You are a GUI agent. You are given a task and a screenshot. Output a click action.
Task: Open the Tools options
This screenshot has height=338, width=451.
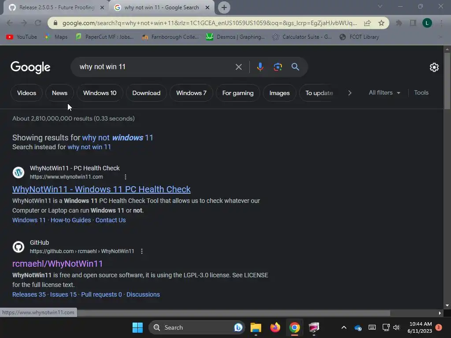(421, 92)
